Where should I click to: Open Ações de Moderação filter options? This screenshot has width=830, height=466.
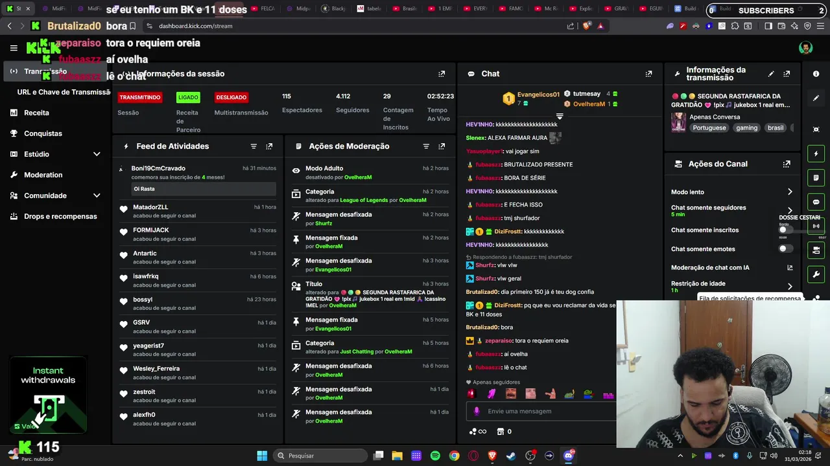426,146
